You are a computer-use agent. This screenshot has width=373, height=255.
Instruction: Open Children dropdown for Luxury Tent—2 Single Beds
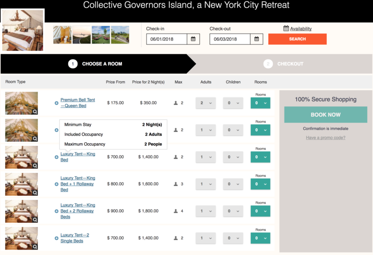coord(233,238)
